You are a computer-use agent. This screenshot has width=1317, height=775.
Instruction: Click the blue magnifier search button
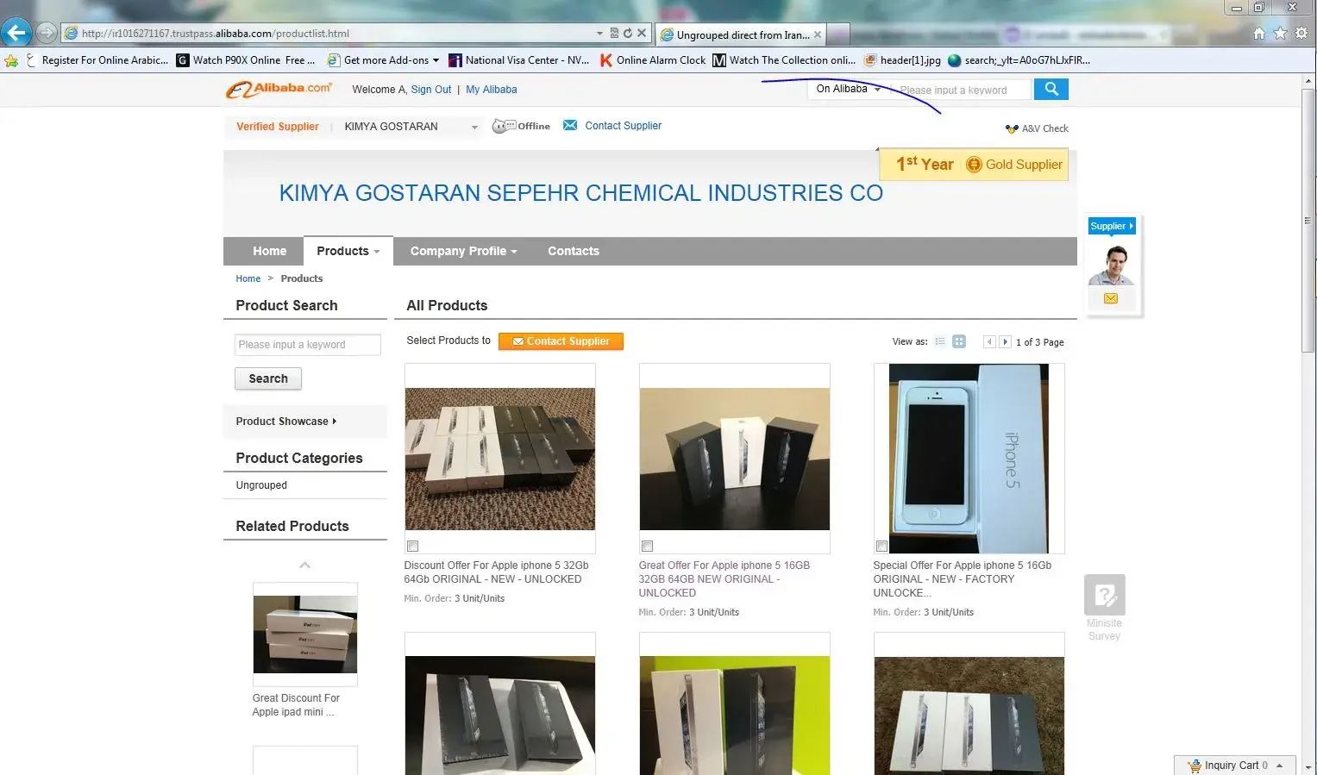pos(1050,89)
